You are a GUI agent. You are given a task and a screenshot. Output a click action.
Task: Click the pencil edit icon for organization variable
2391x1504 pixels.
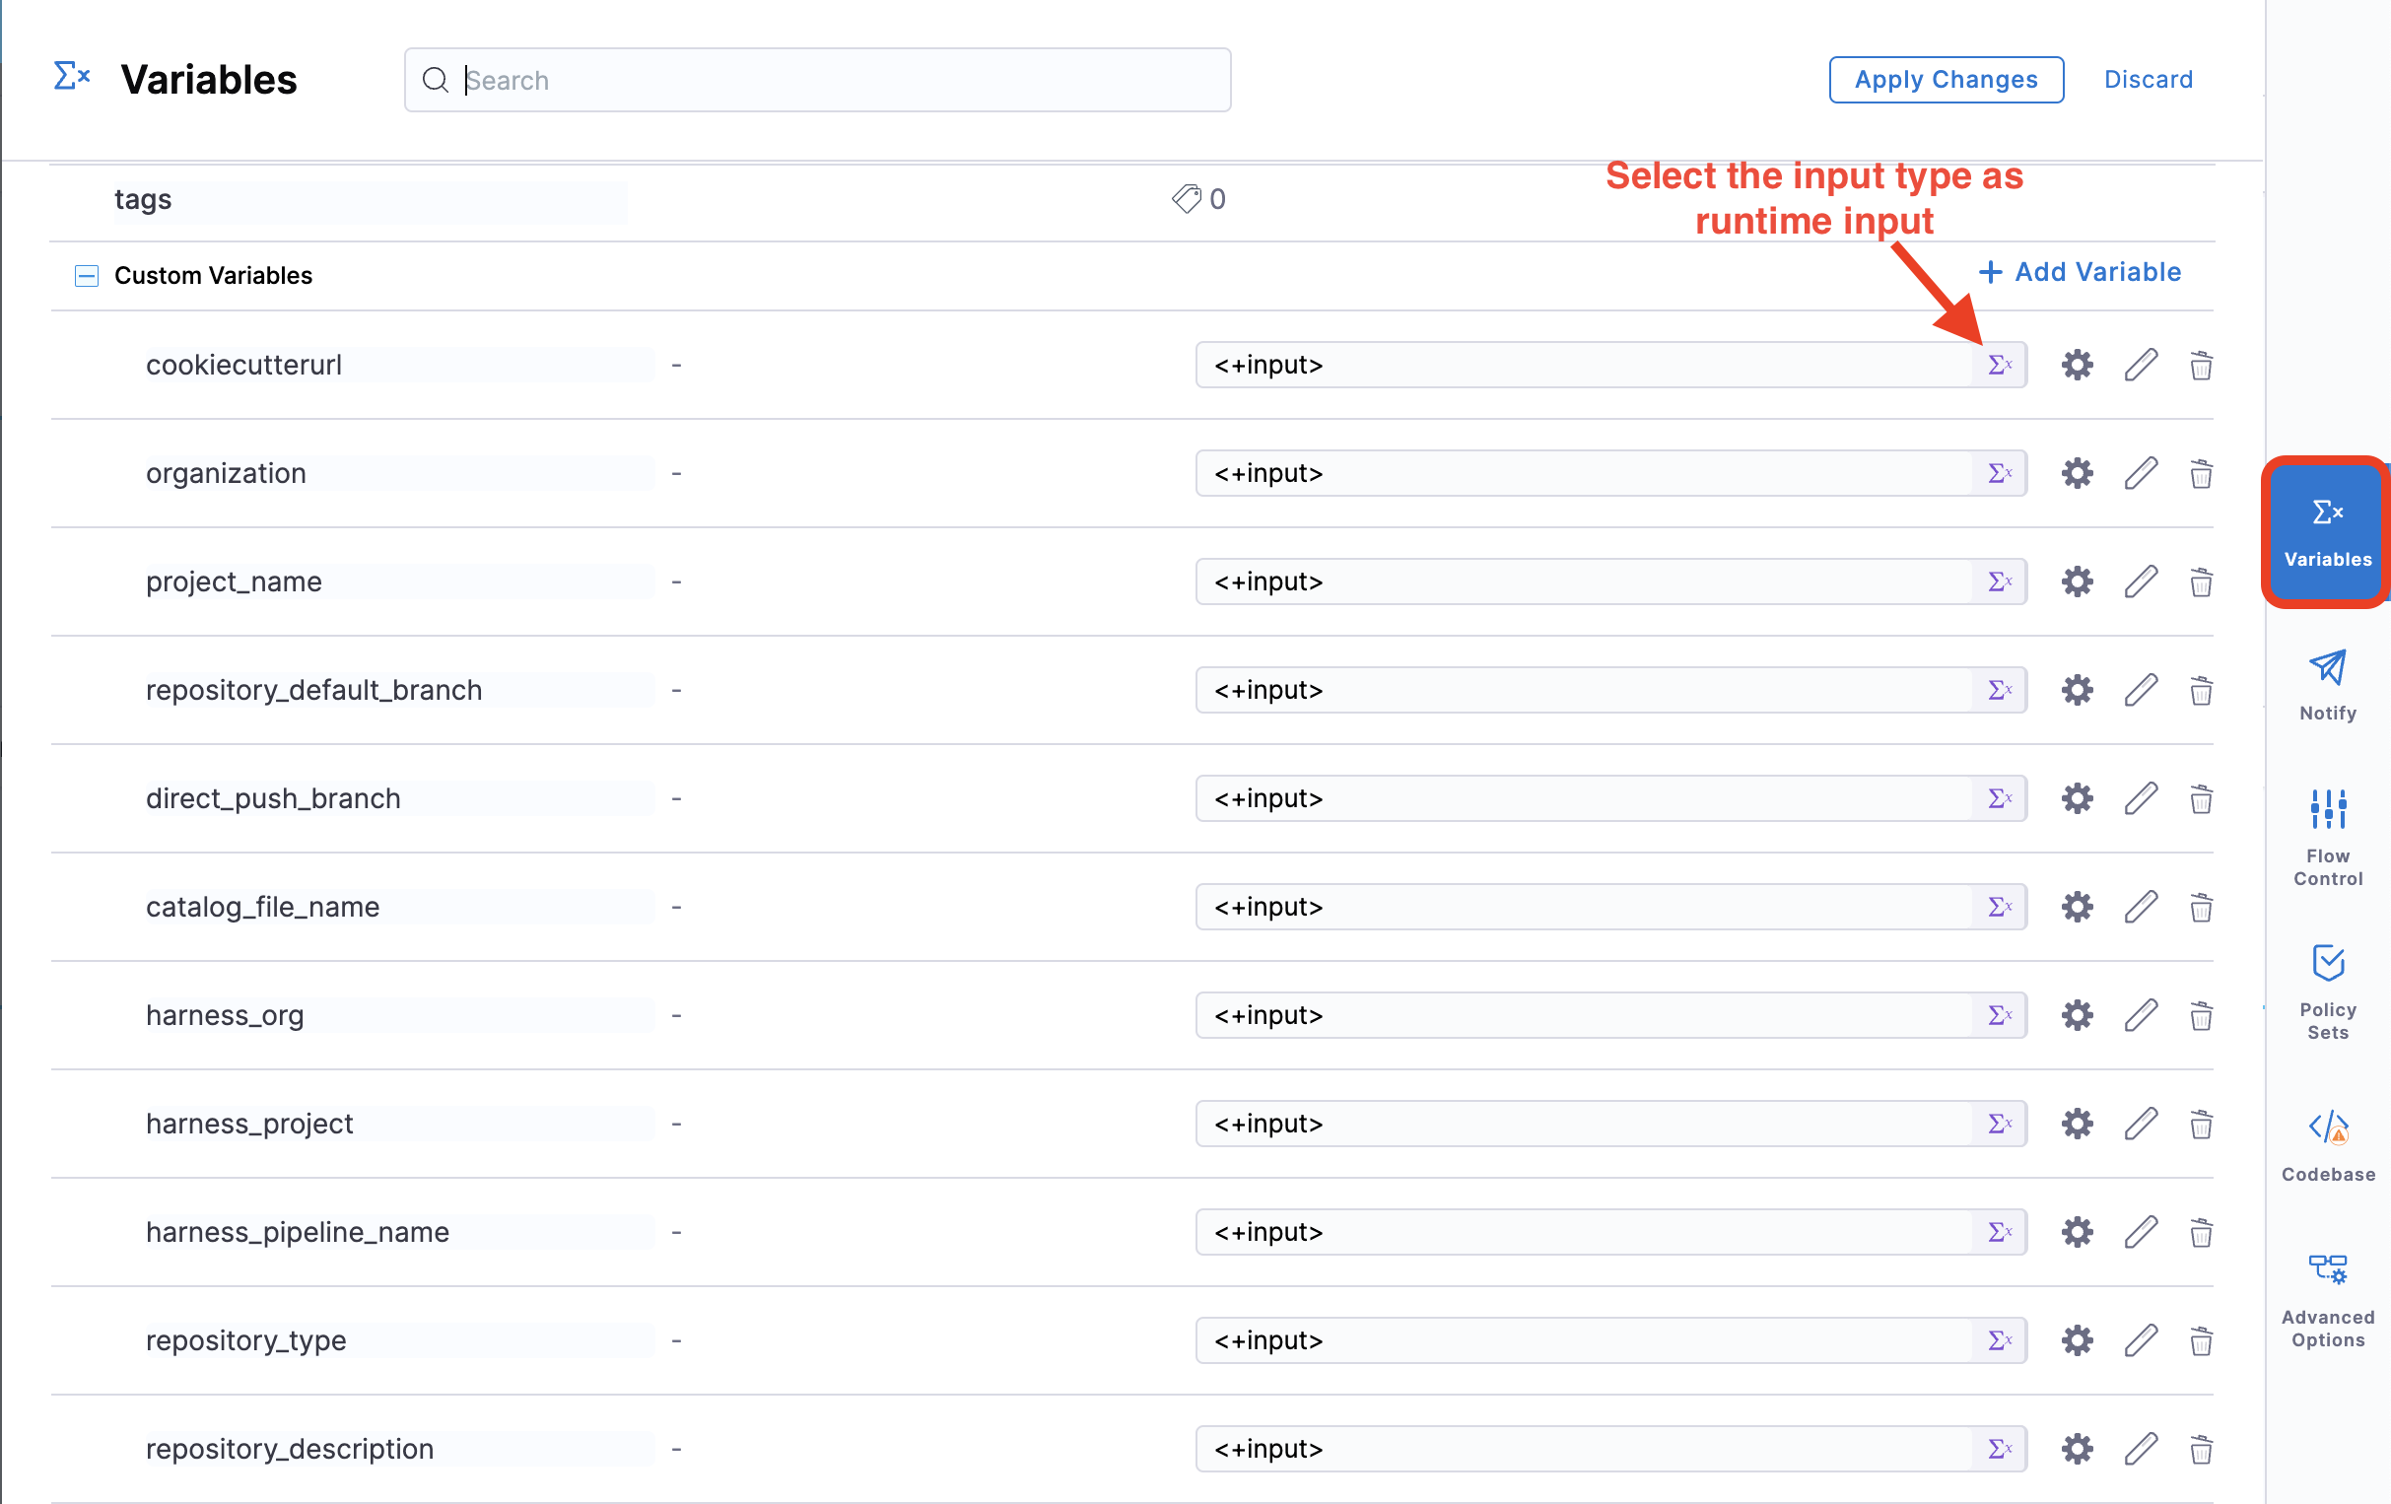(x=2141, y=473)
